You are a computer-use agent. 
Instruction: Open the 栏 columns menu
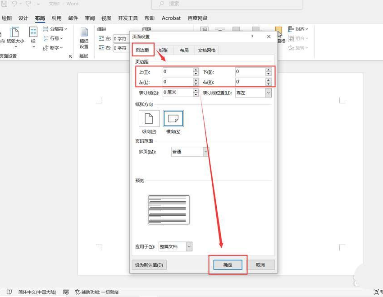[x=33, y=37]
